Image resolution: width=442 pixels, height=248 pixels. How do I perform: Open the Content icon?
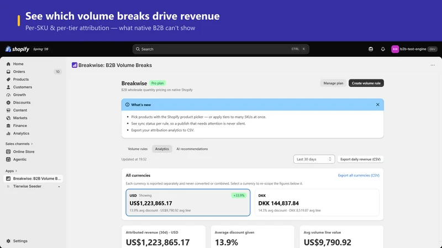pyautogui.click(x=8, y=110)
